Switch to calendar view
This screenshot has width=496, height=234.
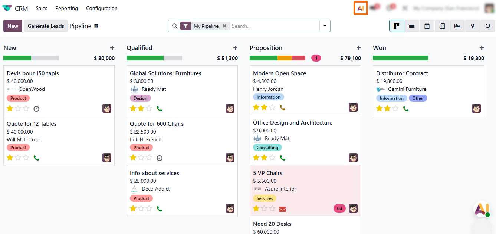[x=427, y=26]
